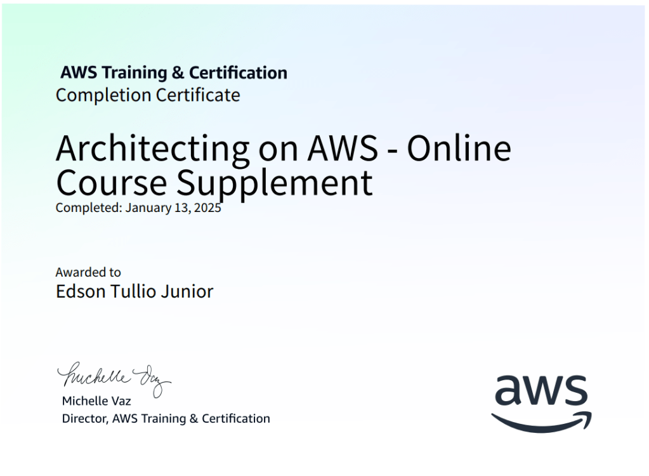Select the 'AWS Training & Certification' heading
The height and width of the screenshot is (476, 649).
(x=174, y=73)
